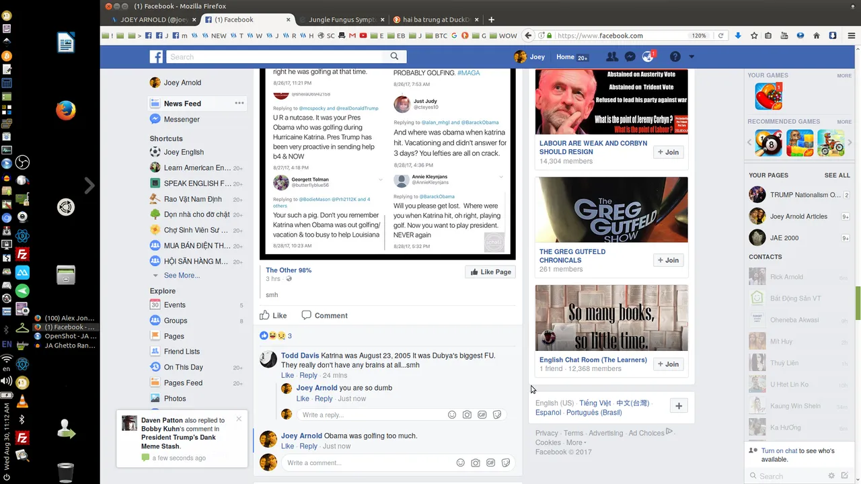Click the Facebook logo icon in header
The image size is (861, 484).
[156, 57]
